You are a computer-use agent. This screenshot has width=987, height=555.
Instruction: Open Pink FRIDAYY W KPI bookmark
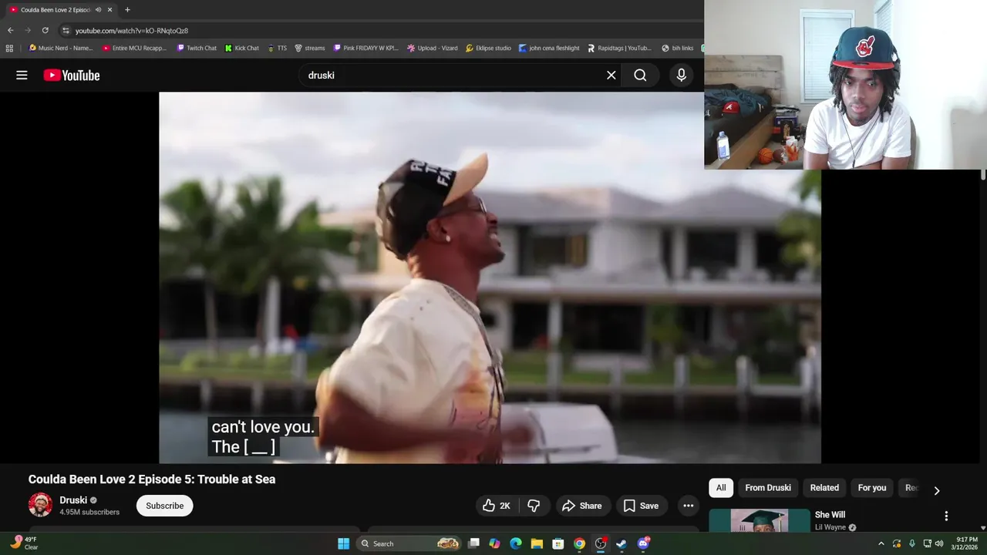click(x=365, y=48)
